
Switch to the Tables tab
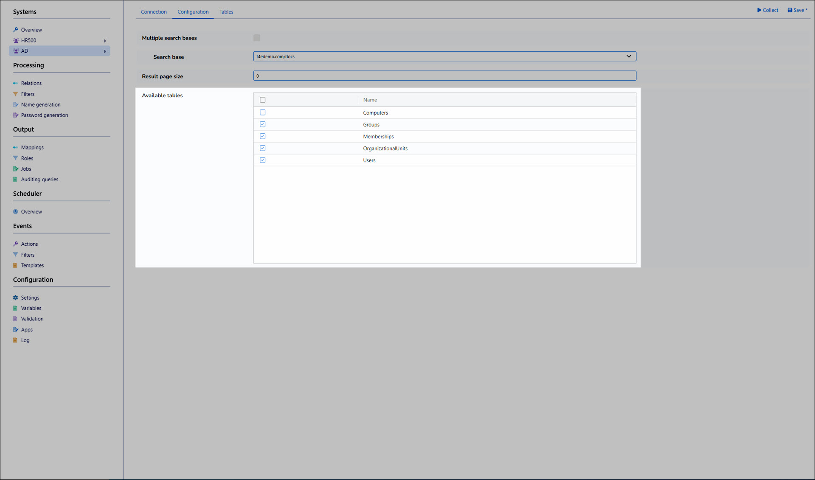226,12
